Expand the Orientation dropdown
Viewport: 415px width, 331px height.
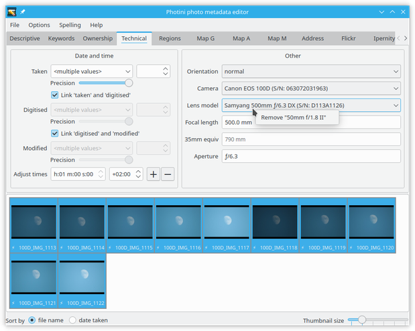[311, 72]
